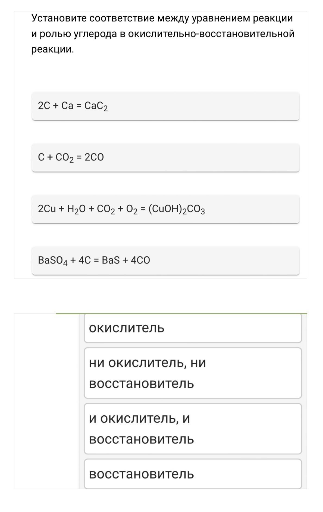The width and height of the screenshot is (323, 512).
Task: Tap the word 'восстановитель' in the 'и окислитель' option
Action: (x=142, y=439)
